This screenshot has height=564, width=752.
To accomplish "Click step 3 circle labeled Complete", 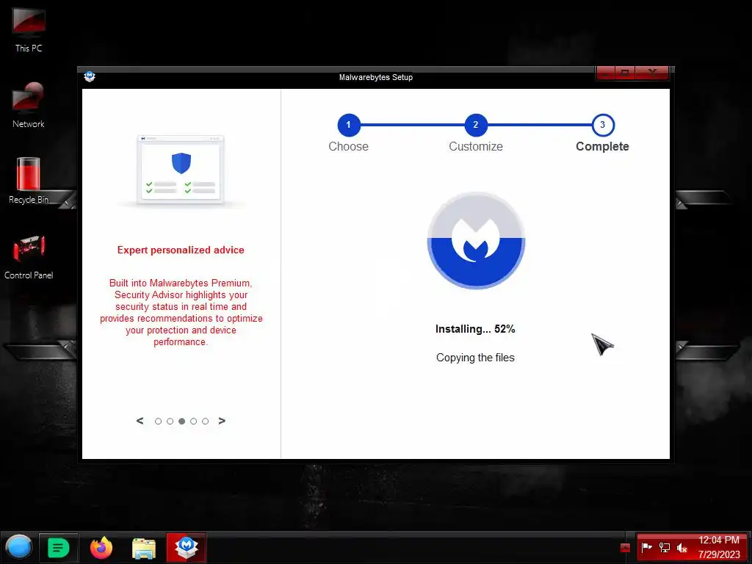I will pos(603,125).
